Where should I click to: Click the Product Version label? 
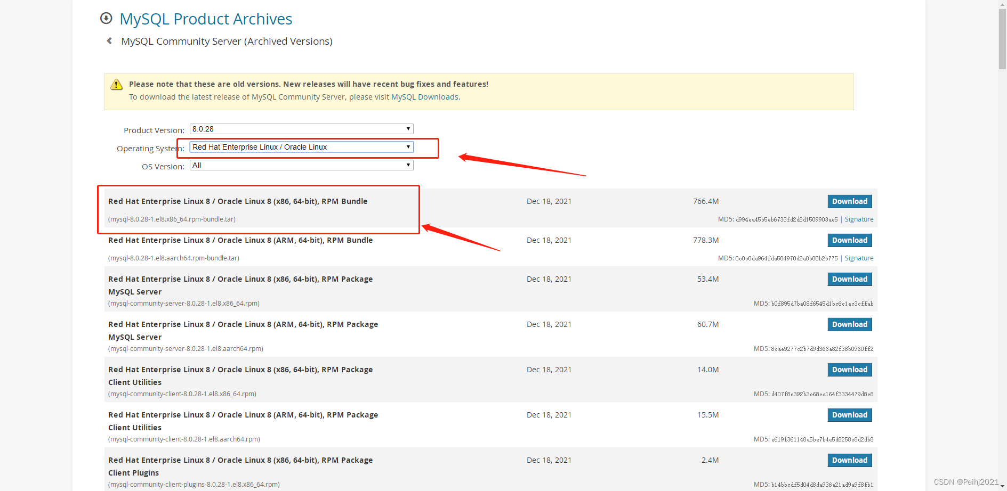point(154,130)
